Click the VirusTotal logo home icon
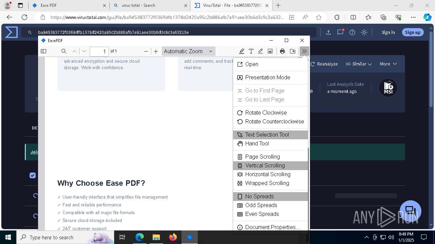 pyautogui.click(x=11, y=32)
